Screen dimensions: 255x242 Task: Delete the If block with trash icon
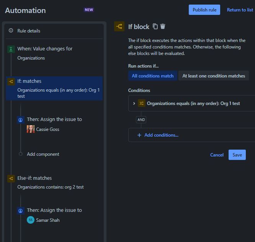[x=163, y=26]
